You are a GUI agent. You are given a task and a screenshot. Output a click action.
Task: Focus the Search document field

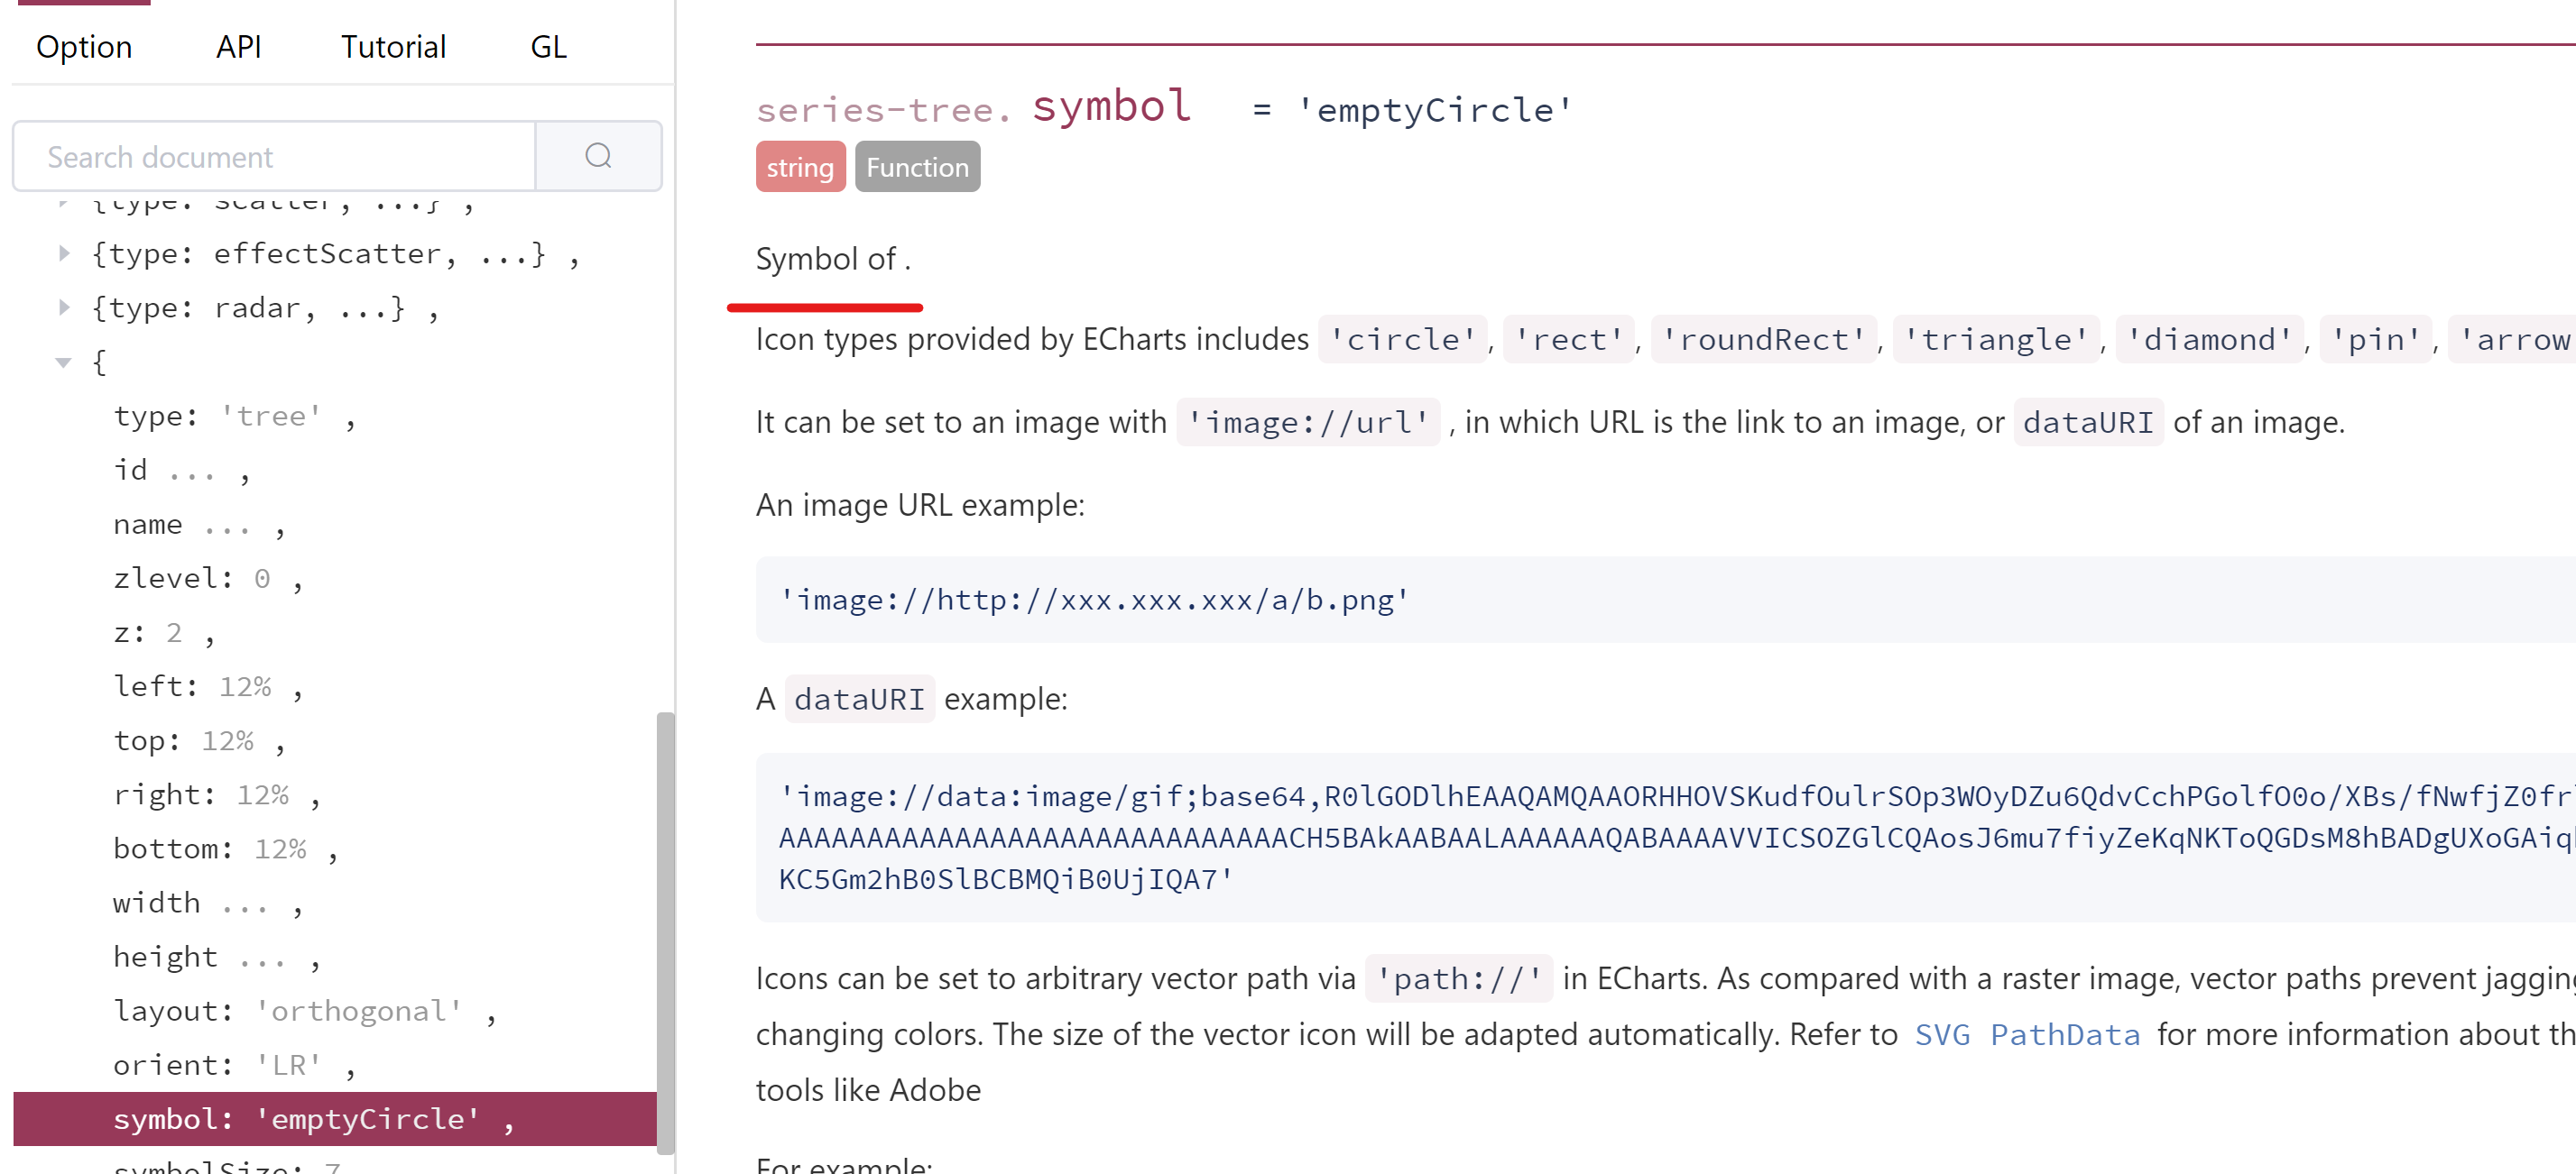275,156
